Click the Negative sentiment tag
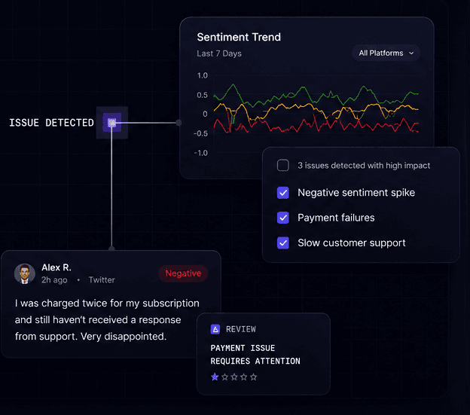 (183, 273)
